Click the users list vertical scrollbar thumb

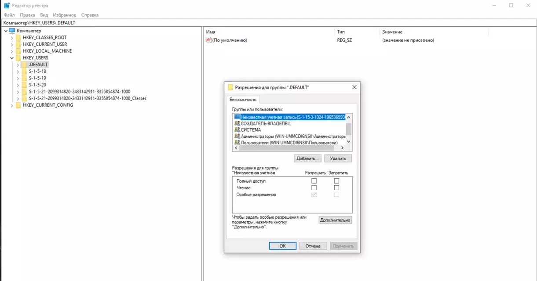click(x=349, y=129)
